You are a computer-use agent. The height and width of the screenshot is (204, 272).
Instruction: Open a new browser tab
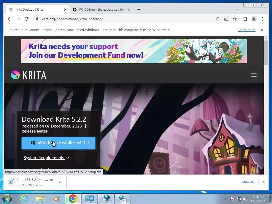(139, 10)
